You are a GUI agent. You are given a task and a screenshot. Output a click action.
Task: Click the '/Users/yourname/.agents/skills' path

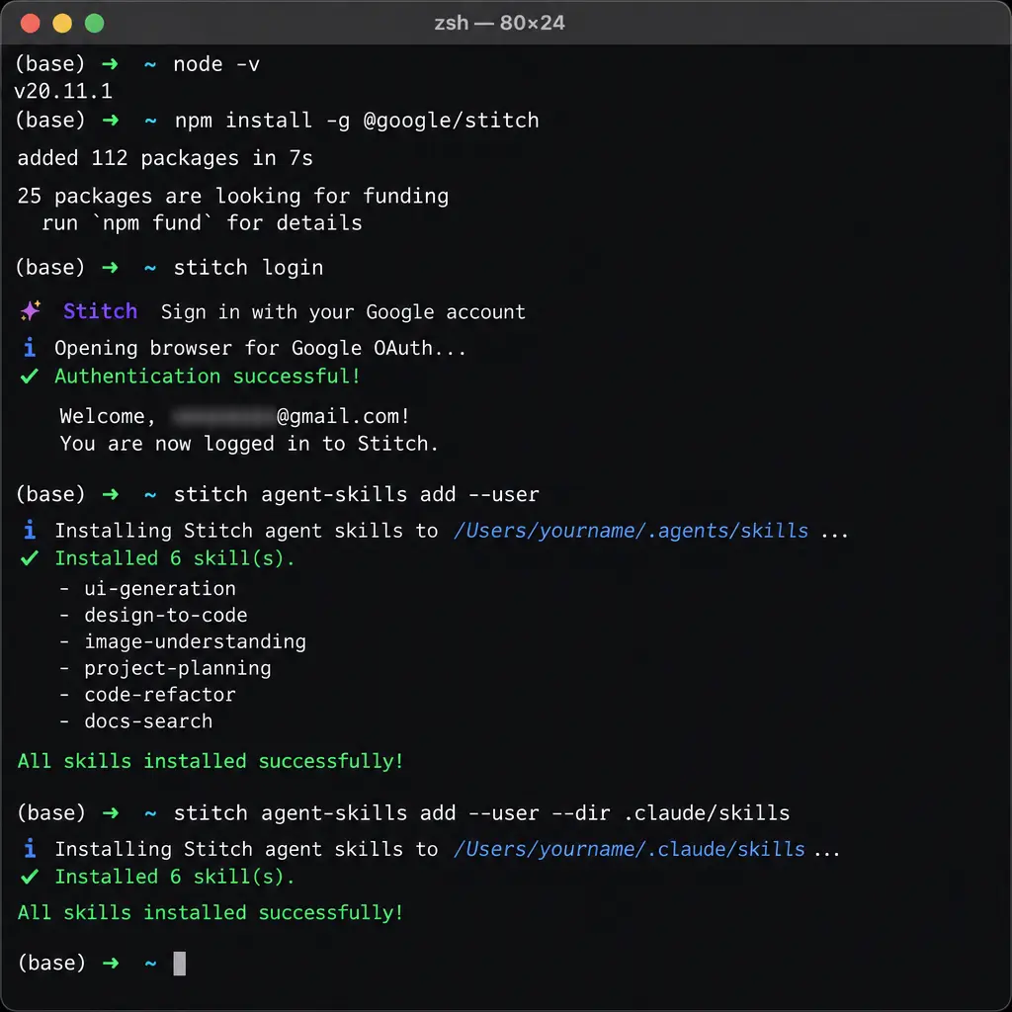point(631,531)
